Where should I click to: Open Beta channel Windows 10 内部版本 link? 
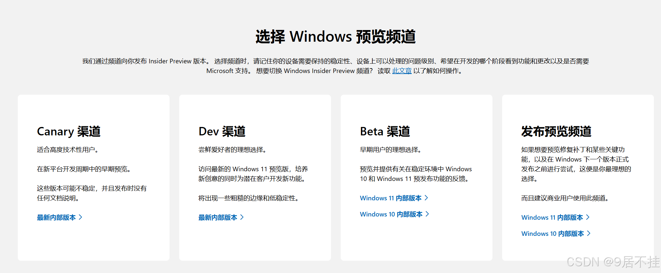pyautogui.click(x=395, y=214)
